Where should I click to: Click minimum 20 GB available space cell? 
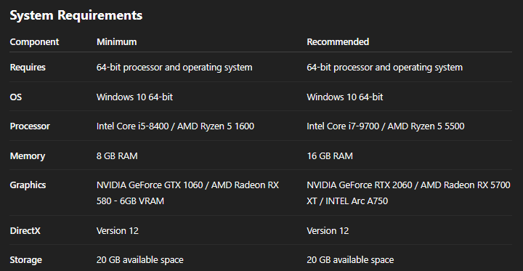(x=140, y=260)
